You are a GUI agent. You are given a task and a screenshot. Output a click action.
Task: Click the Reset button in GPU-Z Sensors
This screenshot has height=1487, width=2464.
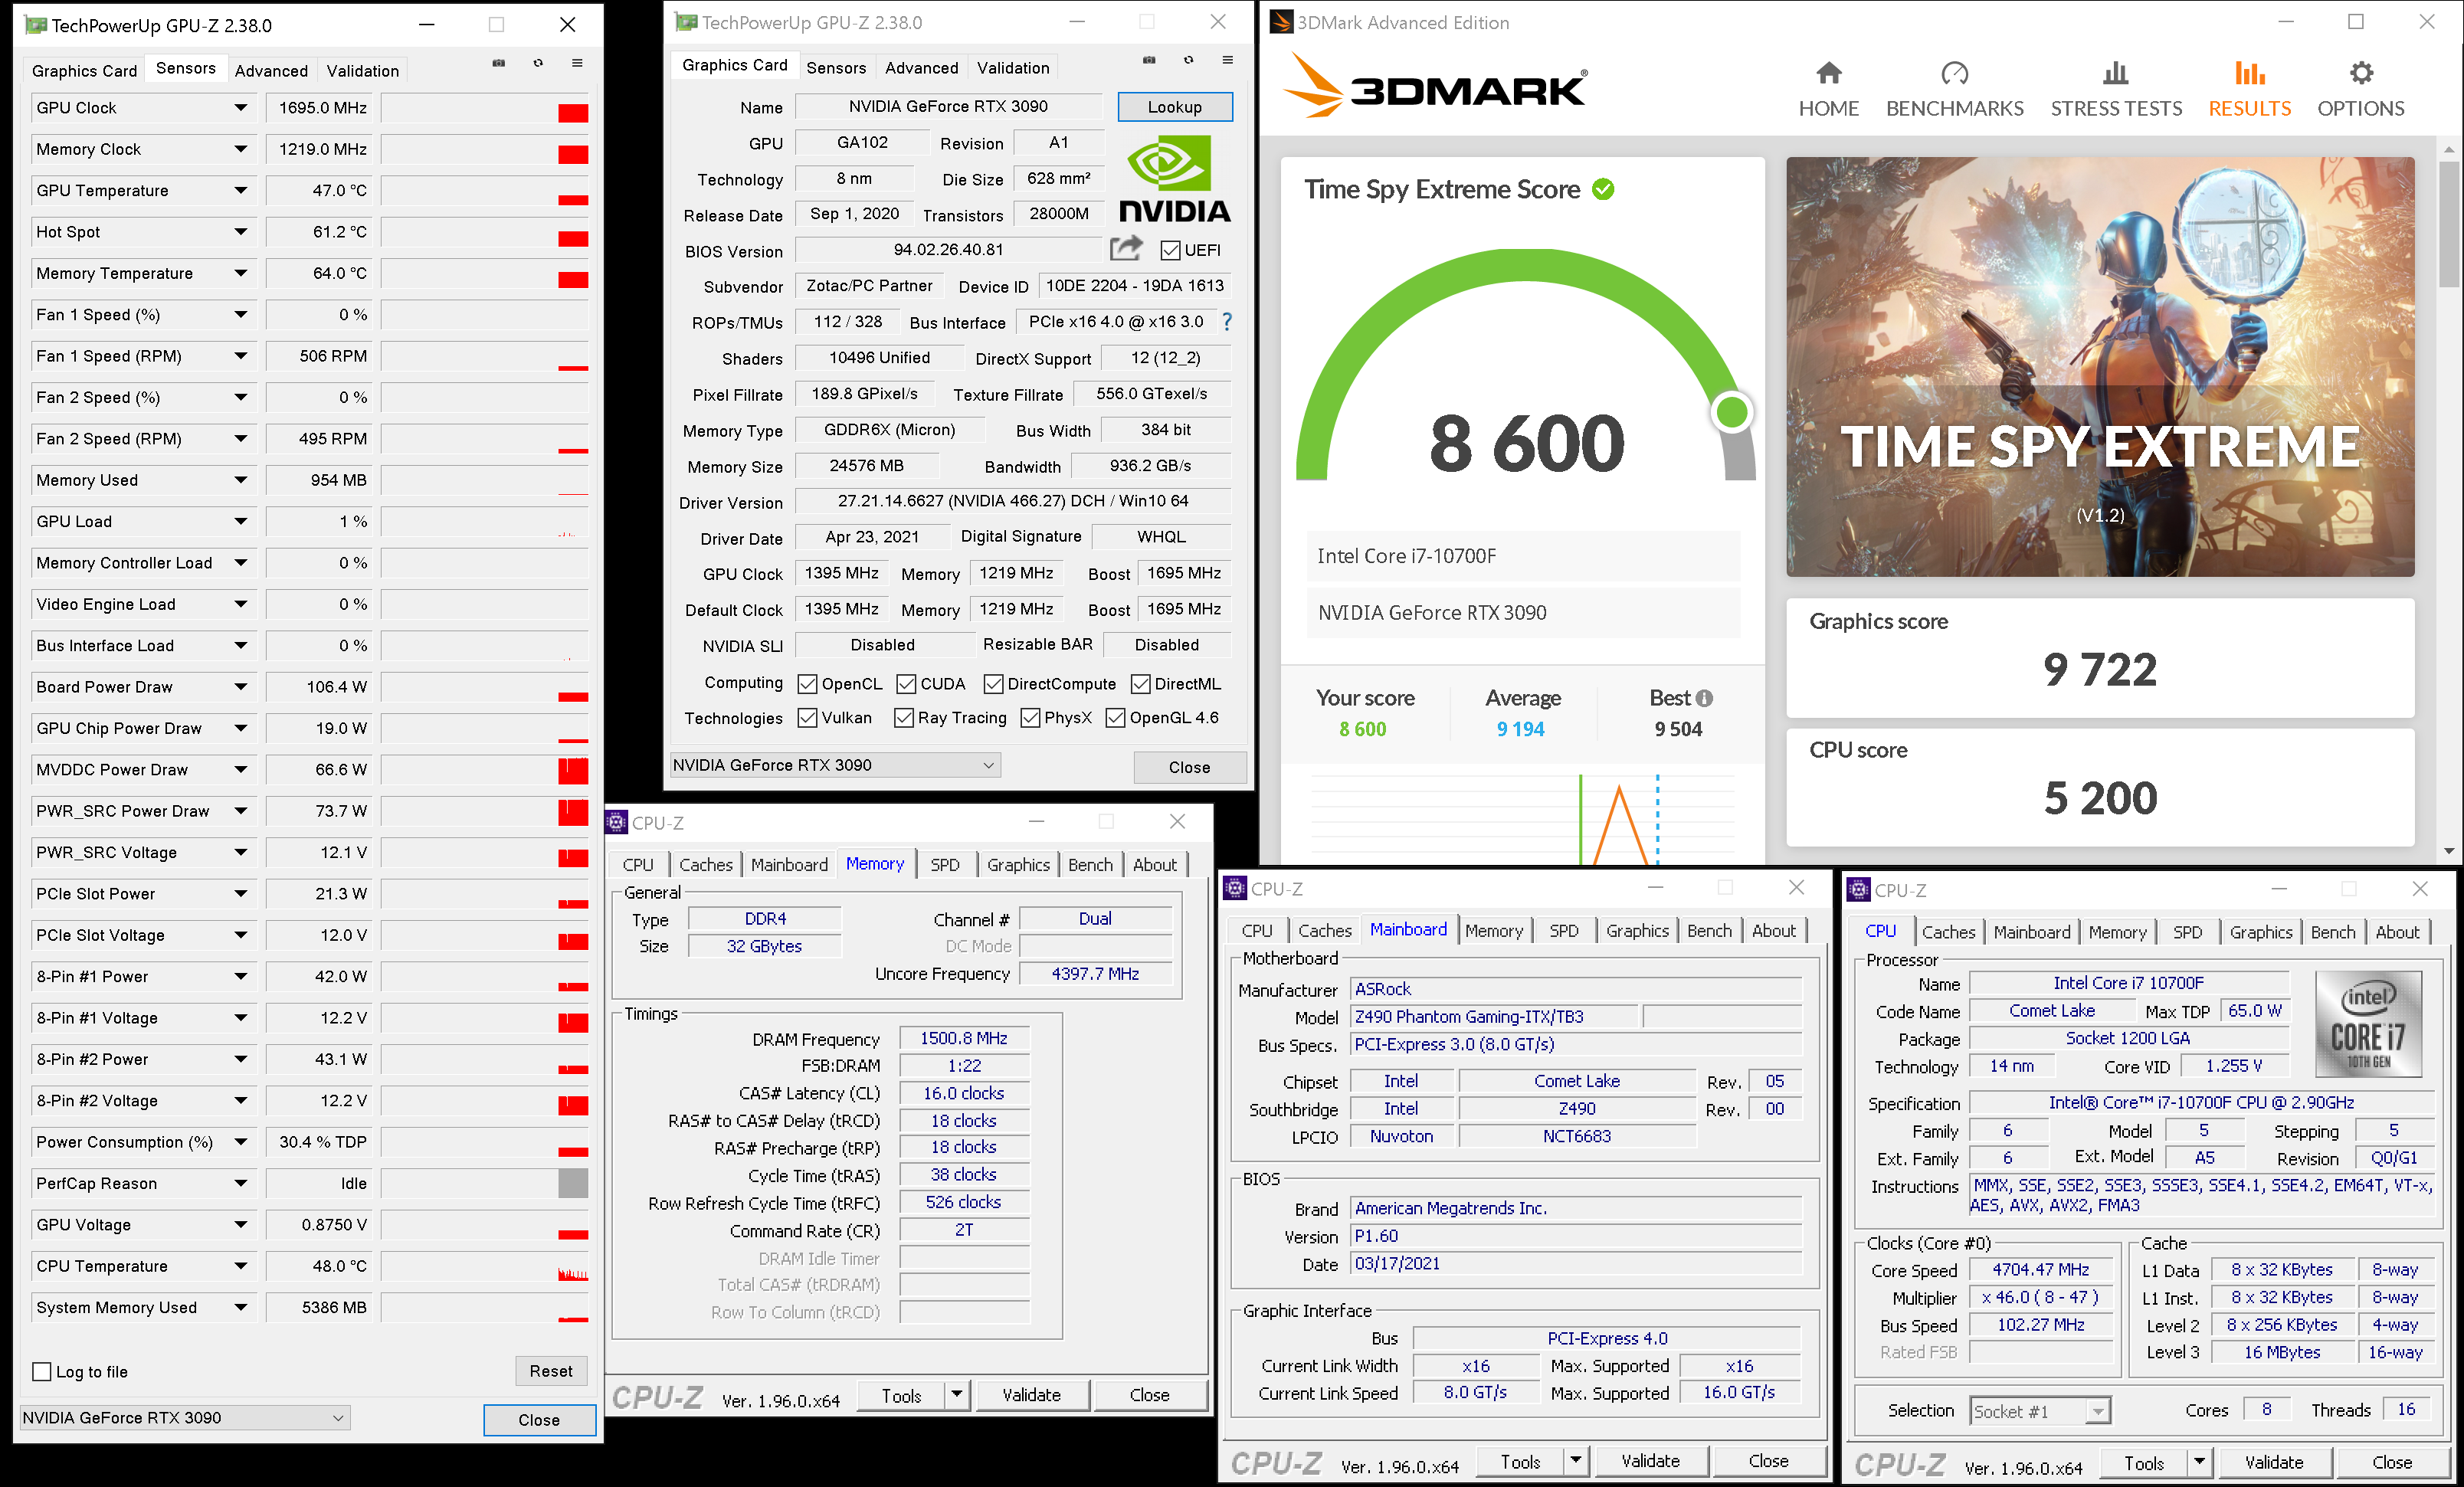click(x=551, y=1371)
